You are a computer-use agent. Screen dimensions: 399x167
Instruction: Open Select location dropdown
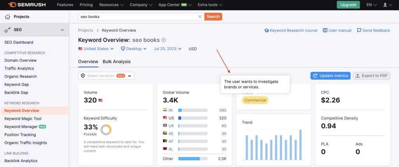[x=106, y=76]
